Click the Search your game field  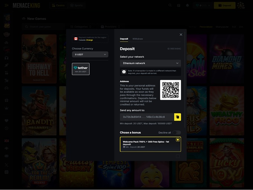(x=44, y=27)
